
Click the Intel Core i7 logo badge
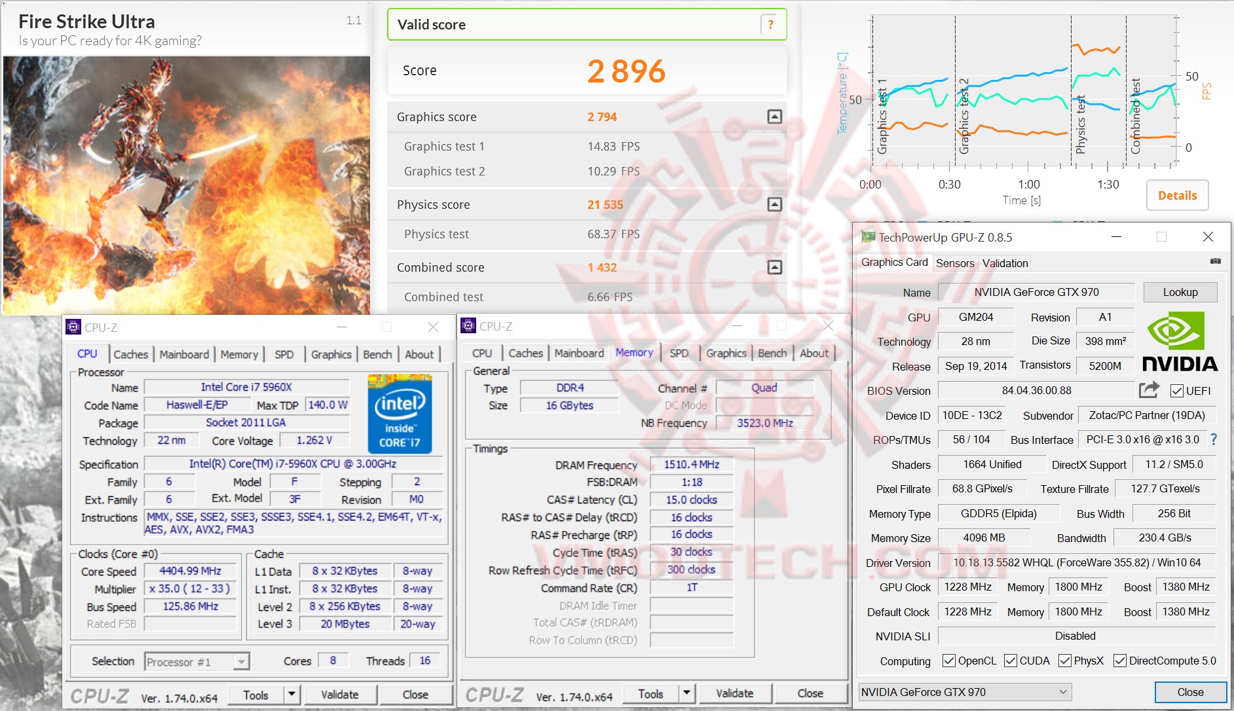[400, 414]
